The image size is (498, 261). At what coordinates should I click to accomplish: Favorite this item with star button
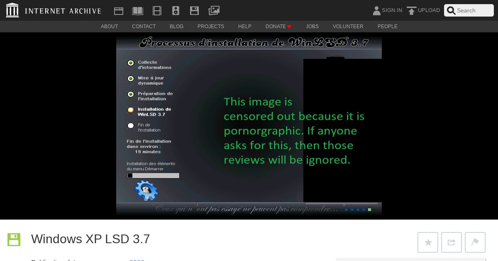pyautogui.click(x=428, y=242)
